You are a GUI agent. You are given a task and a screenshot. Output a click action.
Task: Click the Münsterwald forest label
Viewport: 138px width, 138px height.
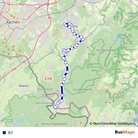coord(45,89)
